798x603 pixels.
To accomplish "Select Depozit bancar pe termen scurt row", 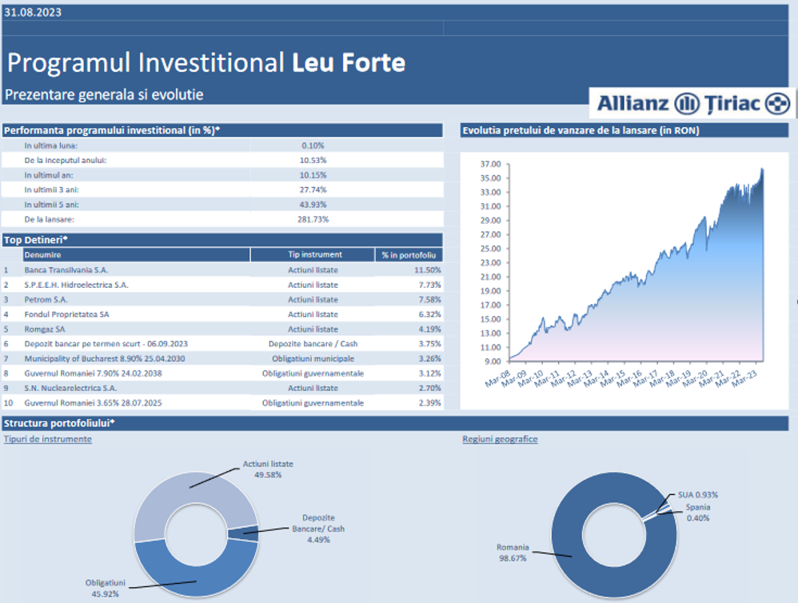I will [x=222, y=344].
